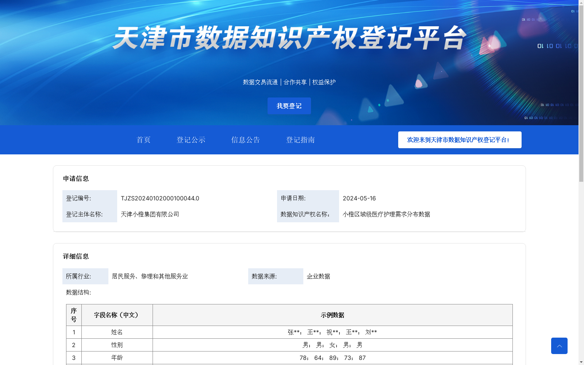This screenshot has width=584, height=365.
Task: Click the 详细信息 section heading
Action: coord(76,256)
